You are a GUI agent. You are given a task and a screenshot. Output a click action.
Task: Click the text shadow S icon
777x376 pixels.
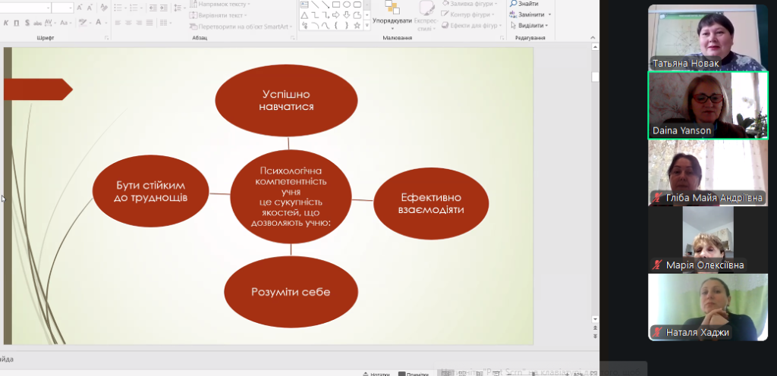27,23
